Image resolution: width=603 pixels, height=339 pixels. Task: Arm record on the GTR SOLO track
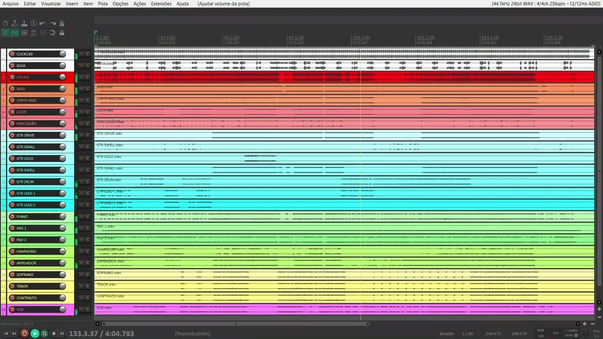pos(12,159)
